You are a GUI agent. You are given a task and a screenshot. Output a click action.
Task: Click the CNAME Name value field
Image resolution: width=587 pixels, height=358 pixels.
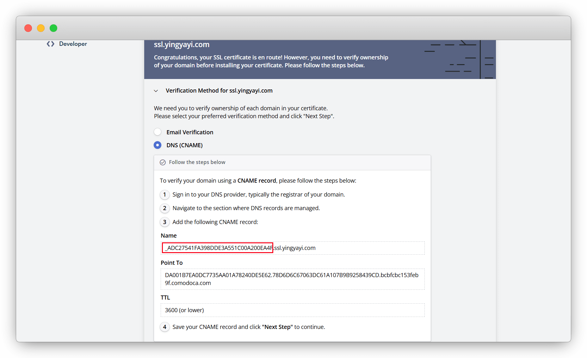pyautogui.click(x=292, y=248)
